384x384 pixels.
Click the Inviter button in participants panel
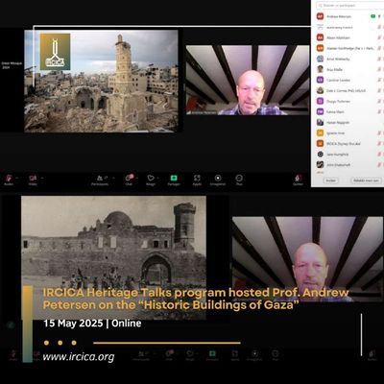[330, 180]
